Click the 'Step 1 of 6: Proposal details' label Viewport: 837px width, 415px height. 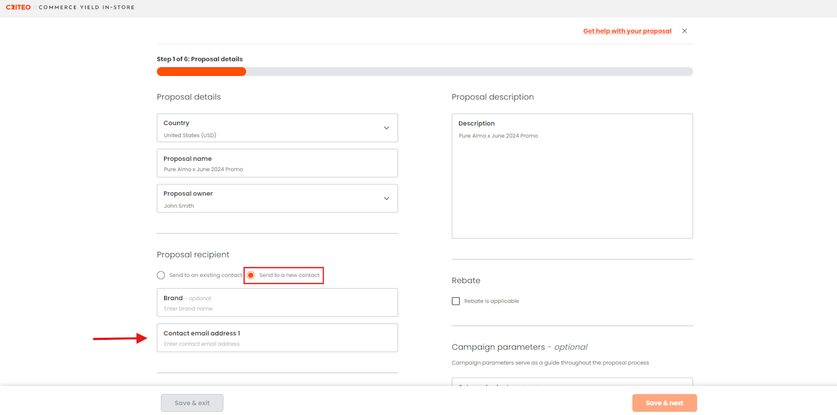pyautogui.click(x=200, y=59)
